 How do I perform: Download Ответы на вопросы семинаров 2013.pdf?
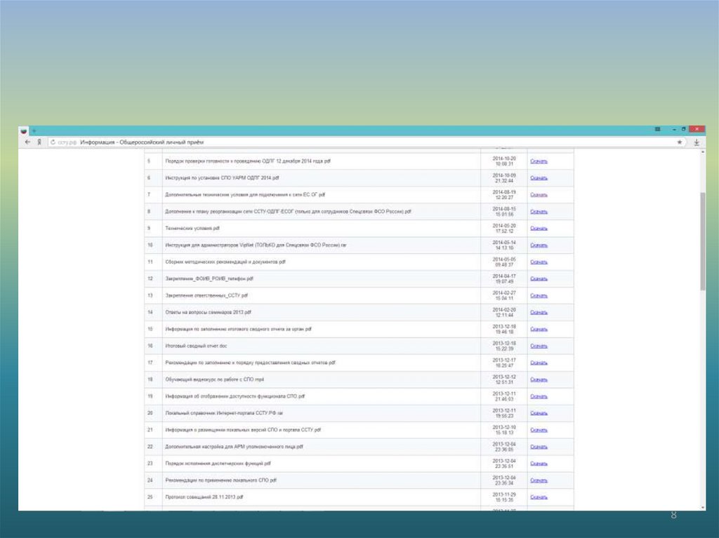(539, 312)
